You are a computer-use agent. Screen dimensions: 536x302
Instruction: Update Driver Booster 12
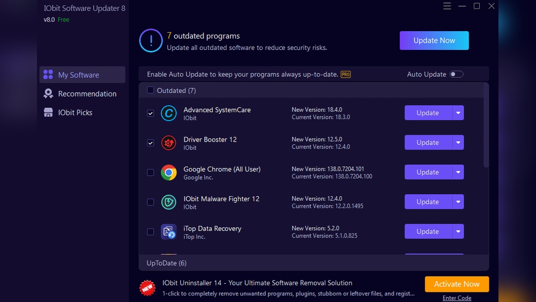click(x=428, y=143)
